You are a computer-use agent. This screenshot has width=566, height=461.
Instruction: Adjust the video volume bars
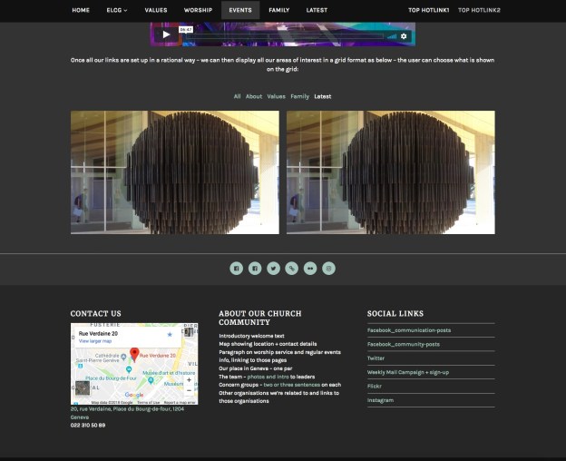[x=392, y=36]
